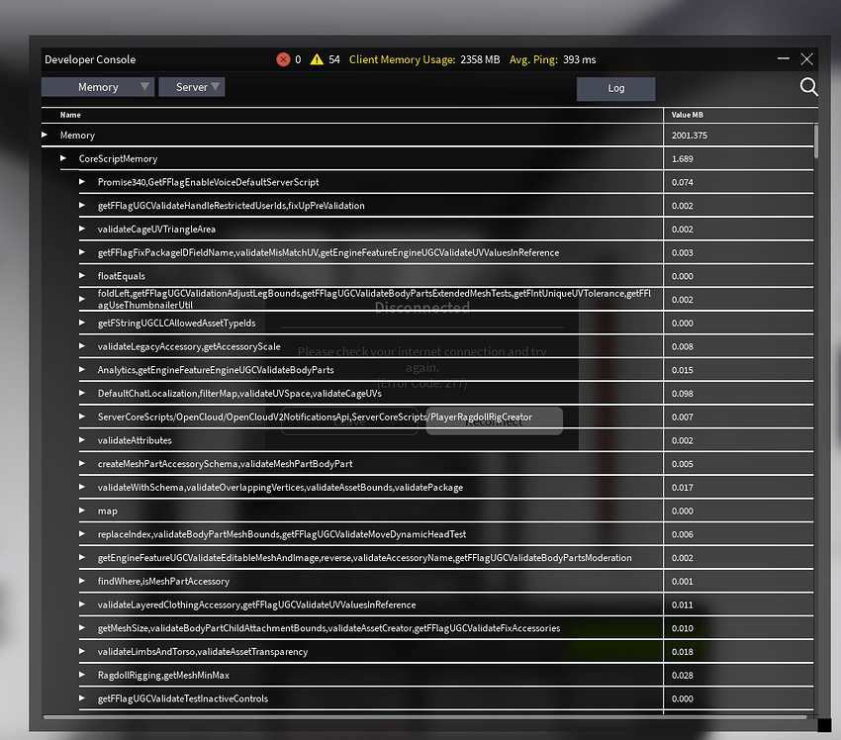Select the validateCageUVTriangleArea row

tap(297, 229)
